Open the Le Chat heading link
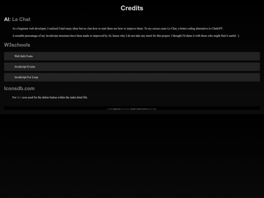The image size is (264, 198). coord(21,20)
